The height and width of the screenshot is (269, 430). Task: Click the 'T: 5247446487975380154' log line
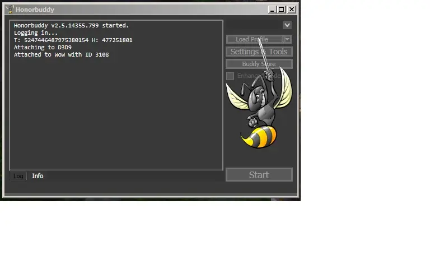[x=73, y=40]
